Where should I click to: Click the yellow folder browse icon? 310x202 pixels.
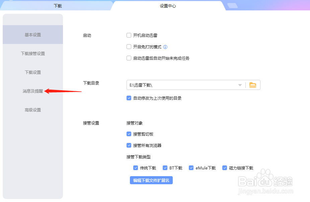(x=253, y=85)
